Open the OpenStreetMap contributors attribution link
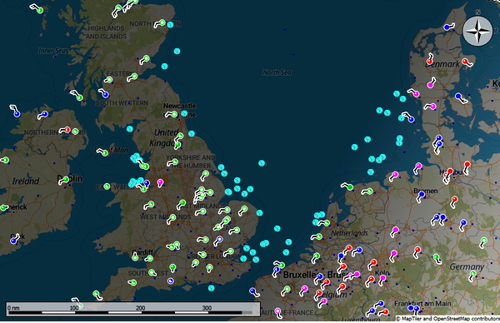 point(466,318)
